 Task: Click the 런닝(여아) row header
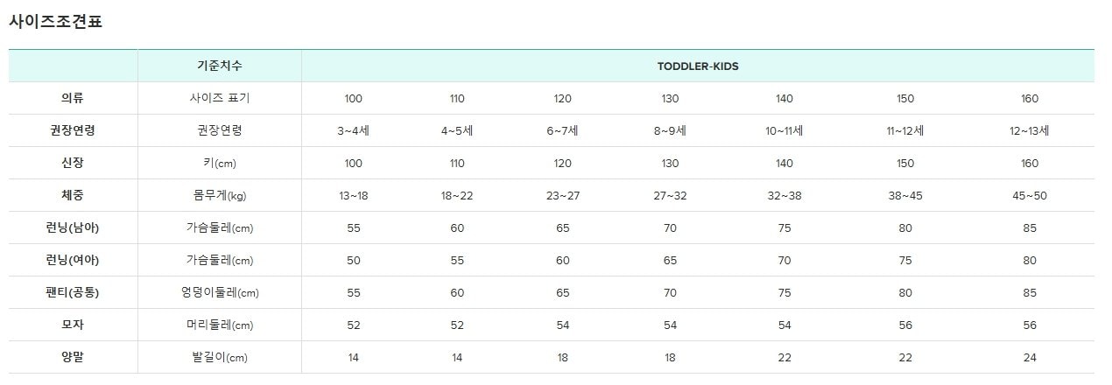tap(74, 261)
